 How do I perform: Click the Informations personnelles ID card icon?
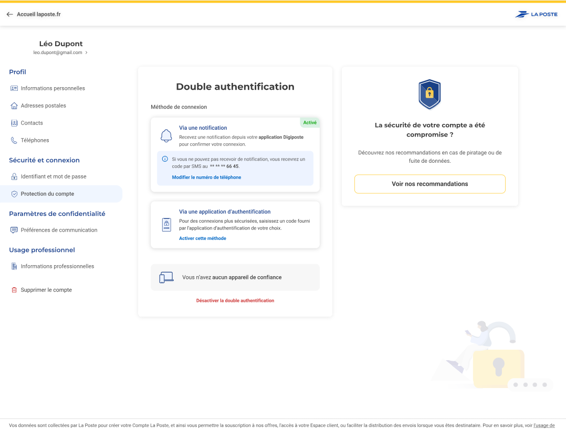14,88
